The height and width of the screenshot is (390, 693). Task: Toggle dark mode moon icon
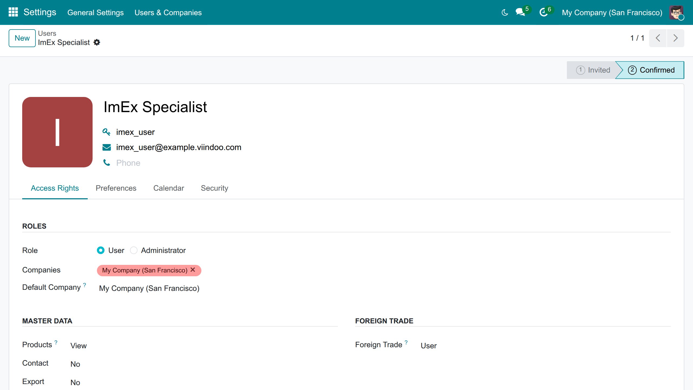pyautogui.click(x=505, y=12)
